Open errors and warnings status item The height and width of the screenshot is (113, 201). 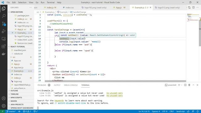point(27,111)
